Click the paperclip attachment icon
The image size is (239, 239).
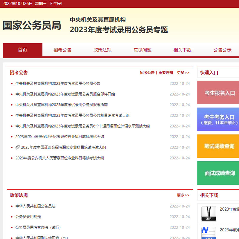pyautogui.click(x=18, y=147)
